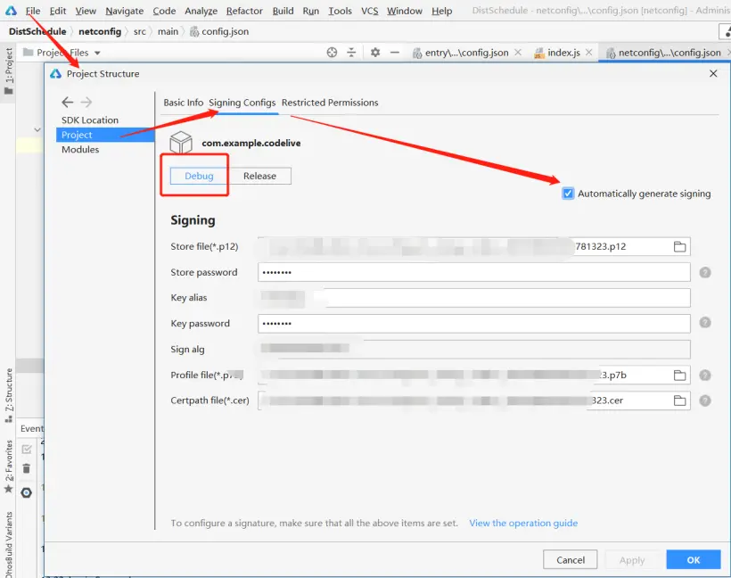Open the Window menu

pyautogui.click(x=404, y=11)
